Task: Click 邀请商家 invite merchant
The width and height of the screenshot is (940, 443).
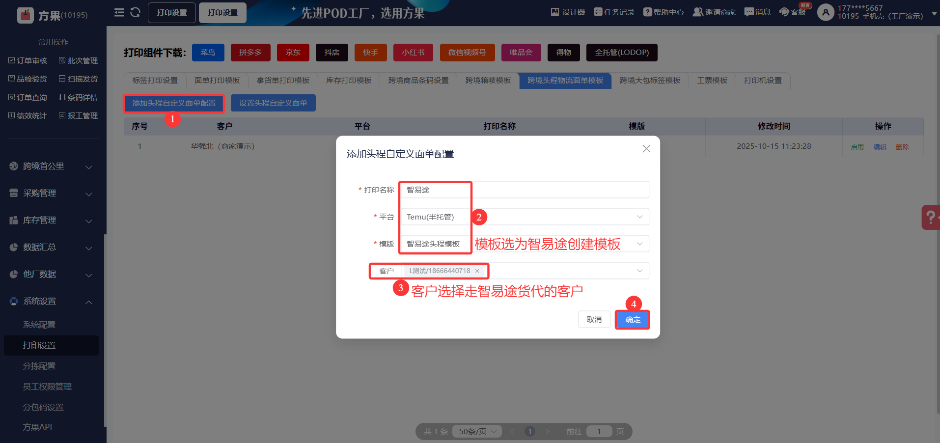Action: 714,12
